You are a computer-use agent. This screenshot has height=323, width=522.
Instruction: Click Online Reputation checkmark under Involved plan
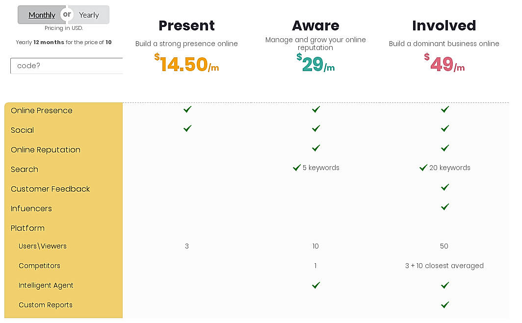coord(445,148)
